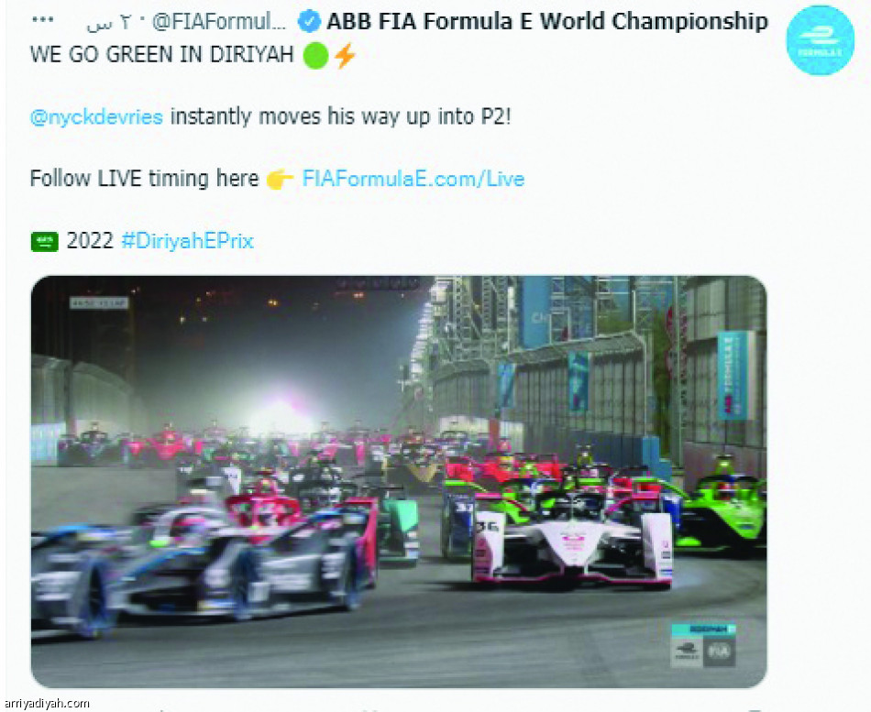Open the #DiriyahEPrix hashtag

pyautogui.click(x=187, y=241)
